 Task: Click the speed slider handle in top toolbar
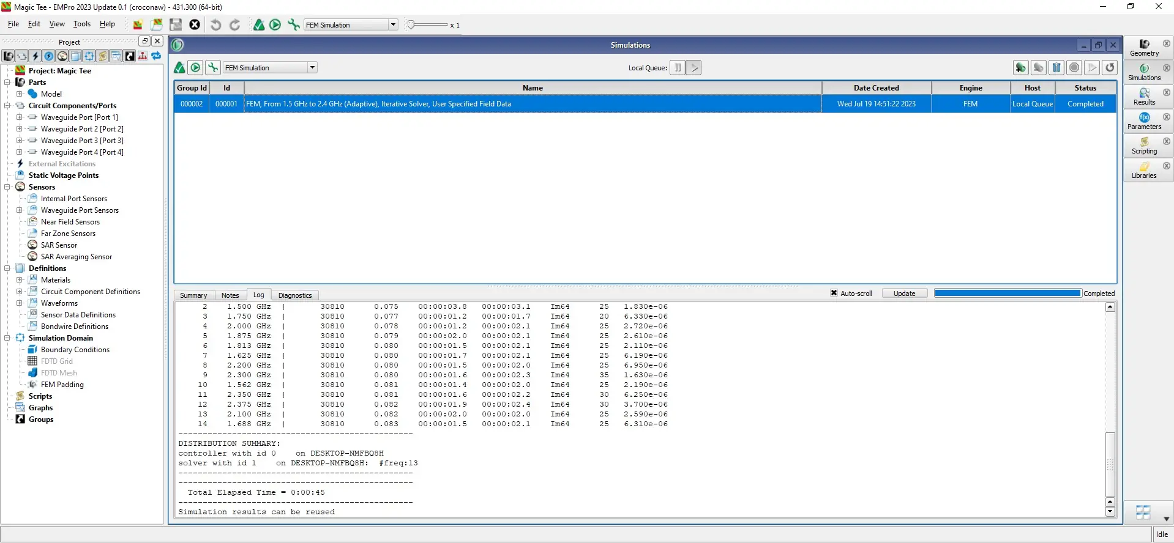[411, 24]
